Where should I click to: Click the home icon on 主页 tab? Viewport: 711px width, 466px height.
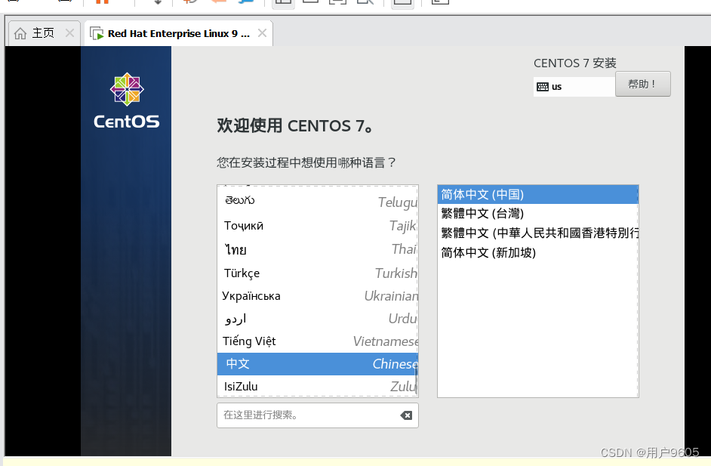tap(20, 33)
